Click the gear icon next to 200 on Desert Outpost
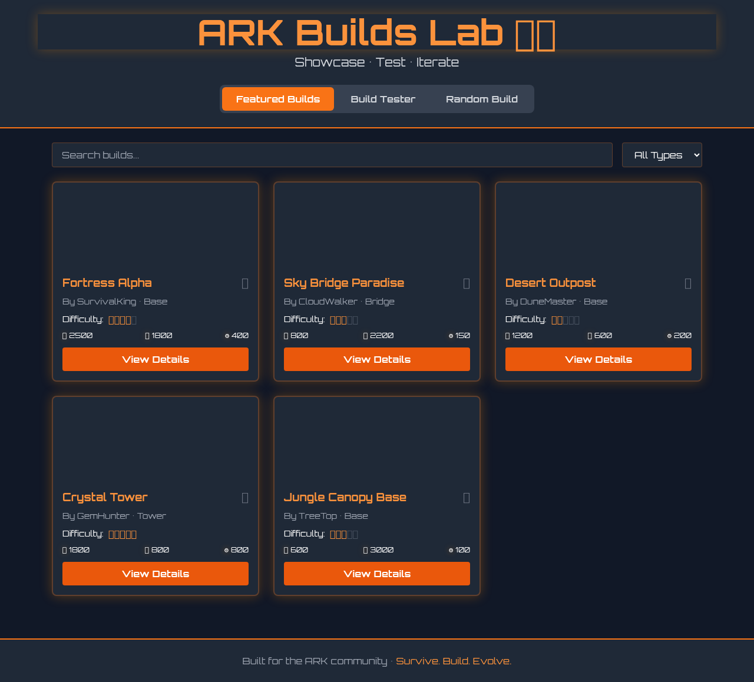Viewport: 754px width, 682px height. (669, 335)
